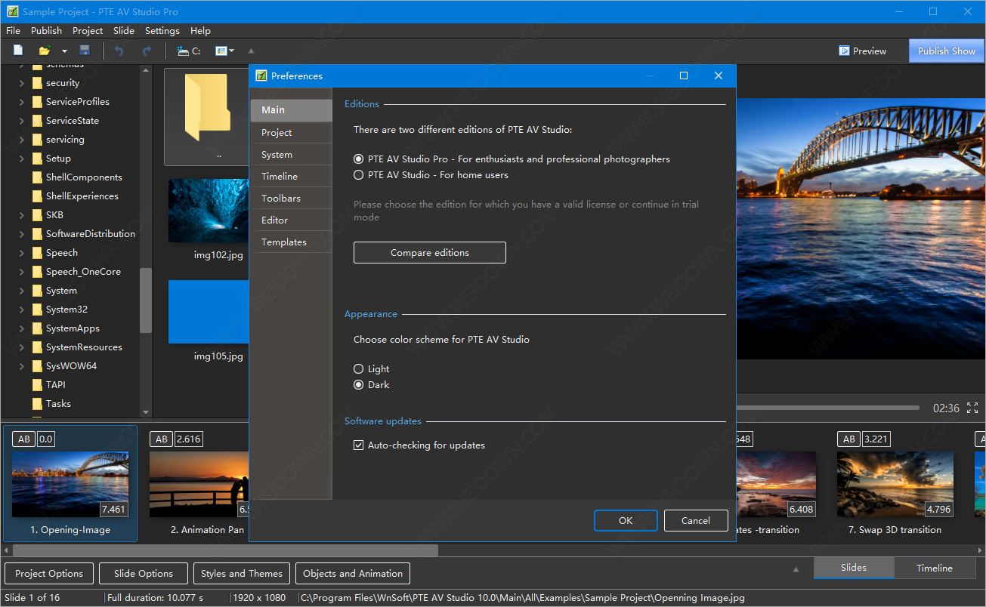The width and height of the screenshot is (986, 607).
Task: Switch to the Timeline view tab
Action: pyautogui.click(x=935, y=568)
